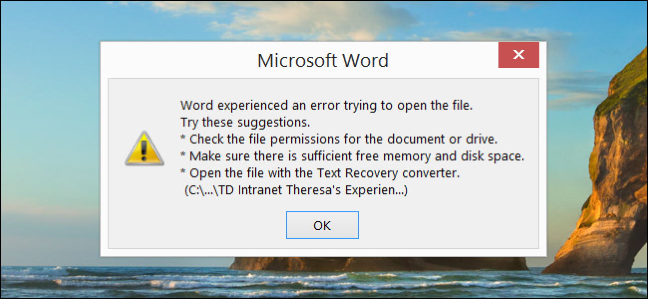Image resolution: width=648 pixels, height=299 pixels.
Task: Click the 'Try these suggestions.' text
Action: click(245, 123)
